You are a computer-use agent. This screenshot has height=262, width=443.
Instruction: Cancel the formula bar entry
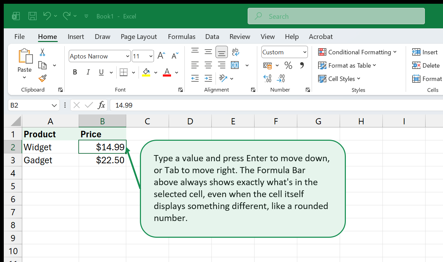point(77,105)
